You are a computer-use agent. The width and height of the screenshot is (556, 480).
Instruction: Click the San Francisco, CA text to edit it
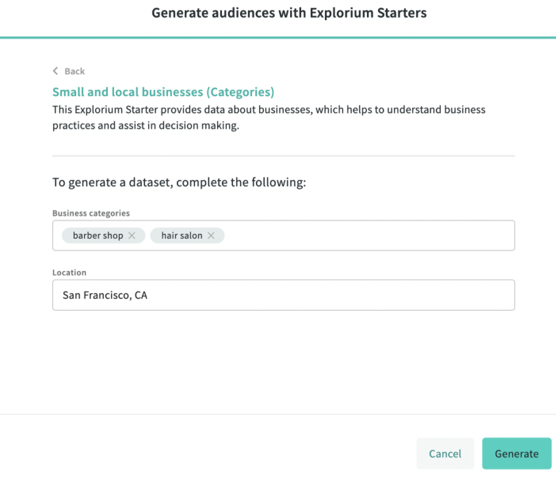[104, 295]
